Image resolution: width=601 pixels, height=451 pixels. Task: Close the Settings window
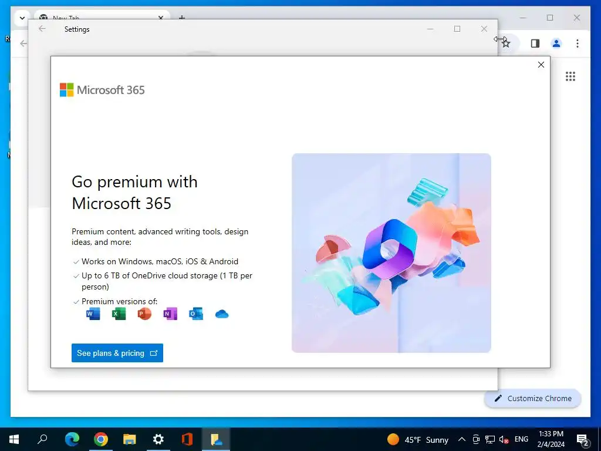pyautogui.click(x=484, y=29)
